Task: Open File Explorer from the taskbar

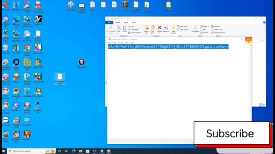Action: click(81, 151)
